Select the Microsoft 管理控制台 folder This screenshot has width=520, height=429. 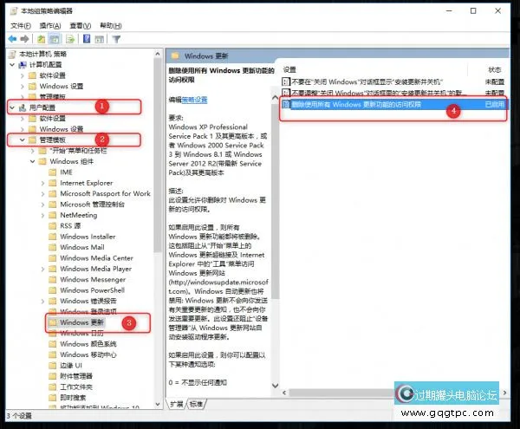click(x=92, y=205)
